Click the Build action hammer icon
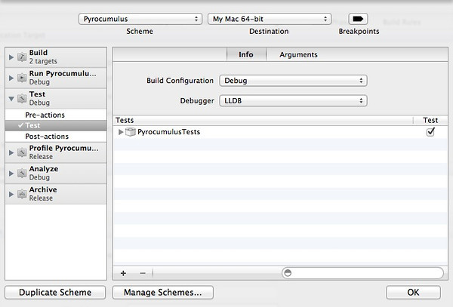The image size is (453, 307). tap(22, 57)
